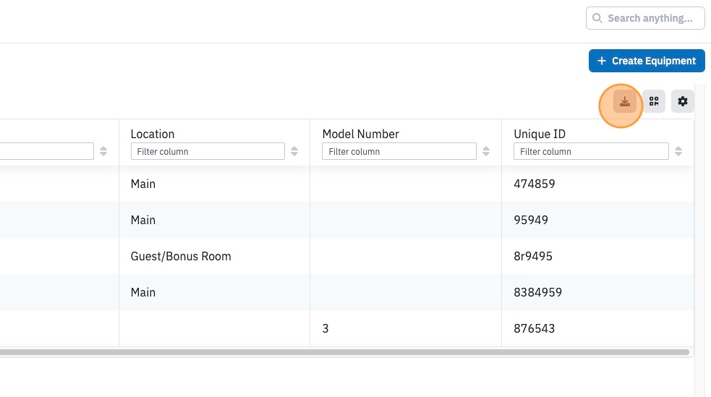
Task: Click the Unique ID filter column input
Action: coord(591,151)
